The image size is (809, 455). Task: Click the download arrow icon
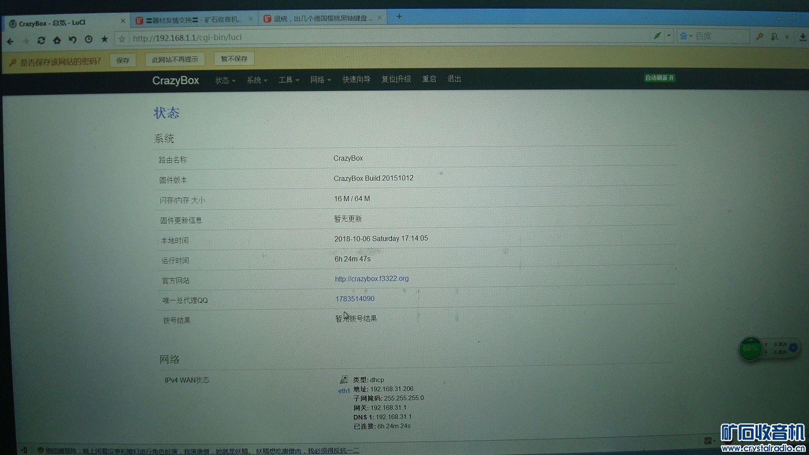[802, 37]
